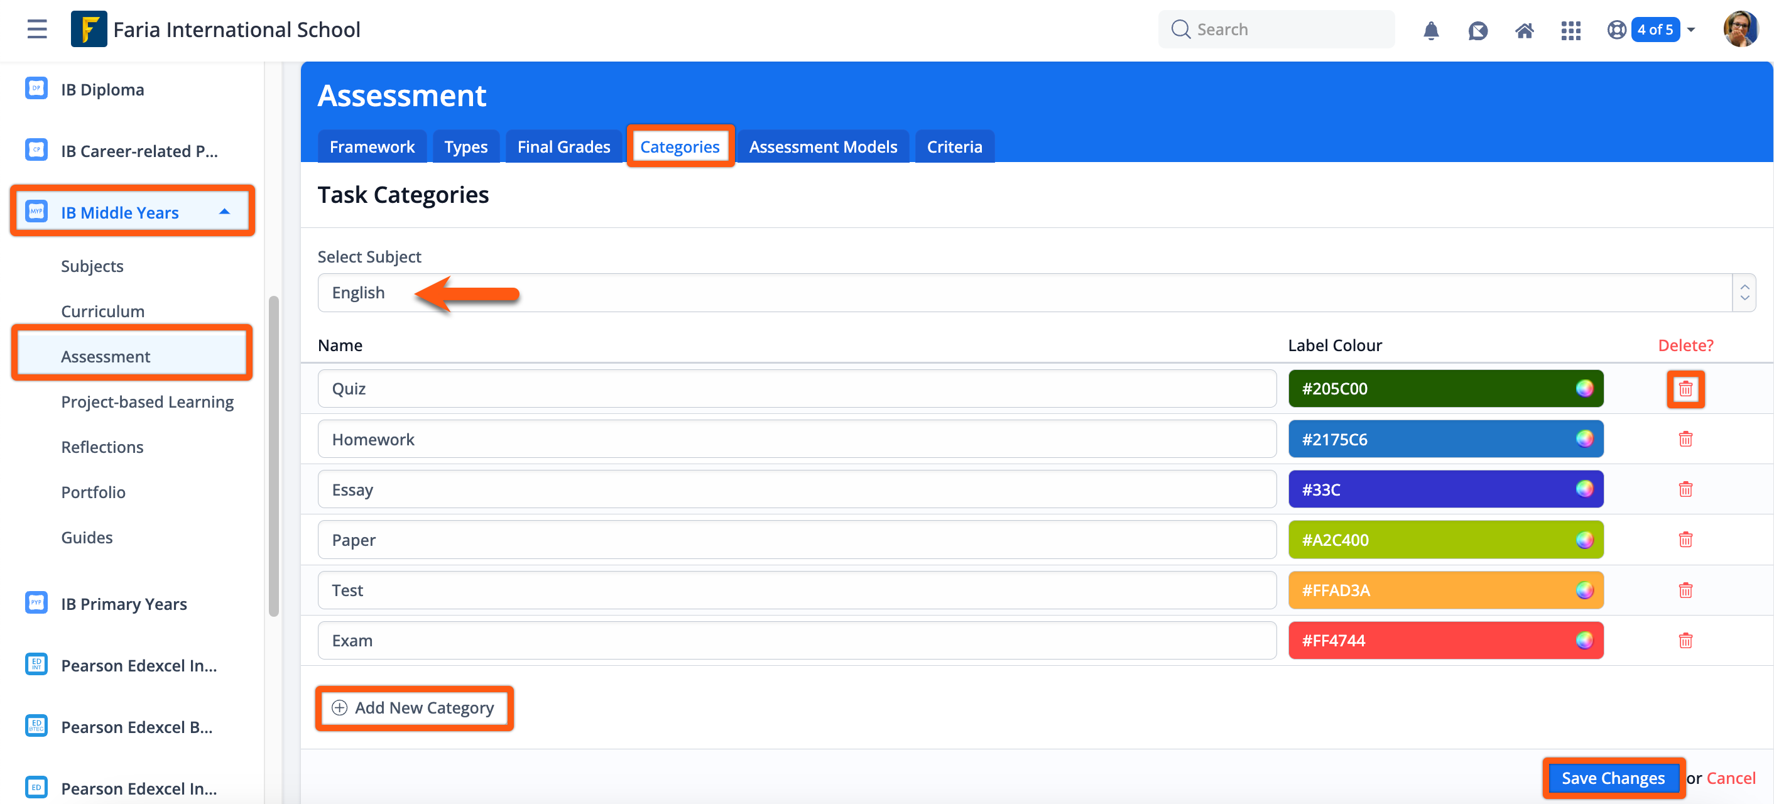Delete the Essay category with trash icon
Screen dimensions: 1774x804
tap(1685, 489)
